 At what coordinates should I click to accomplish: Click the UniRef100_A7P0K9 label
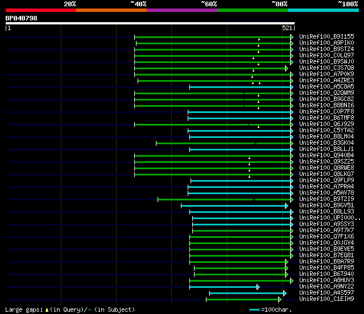click(326, 74)
